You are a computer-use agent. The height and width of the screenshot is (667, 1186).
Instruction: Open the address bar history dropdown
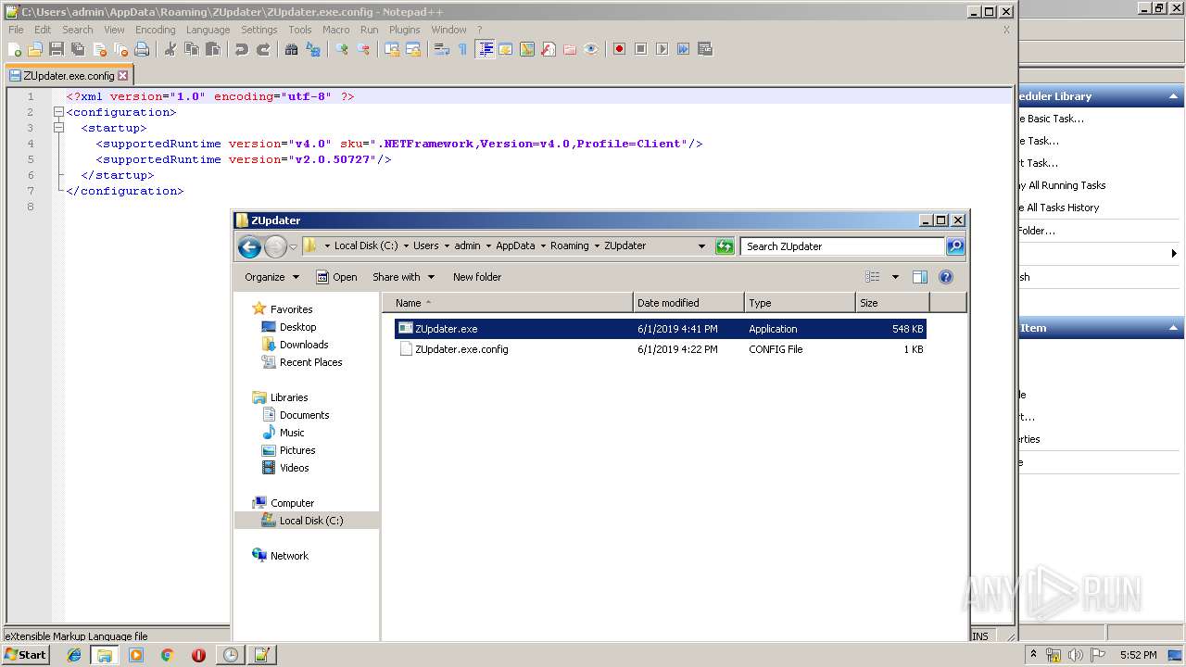701,246
